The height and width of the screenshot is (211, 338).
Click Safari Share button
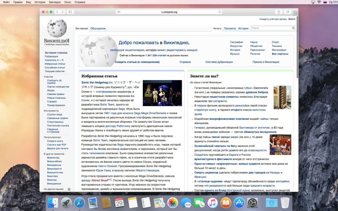pyautogui.click(x=279, y=12)
